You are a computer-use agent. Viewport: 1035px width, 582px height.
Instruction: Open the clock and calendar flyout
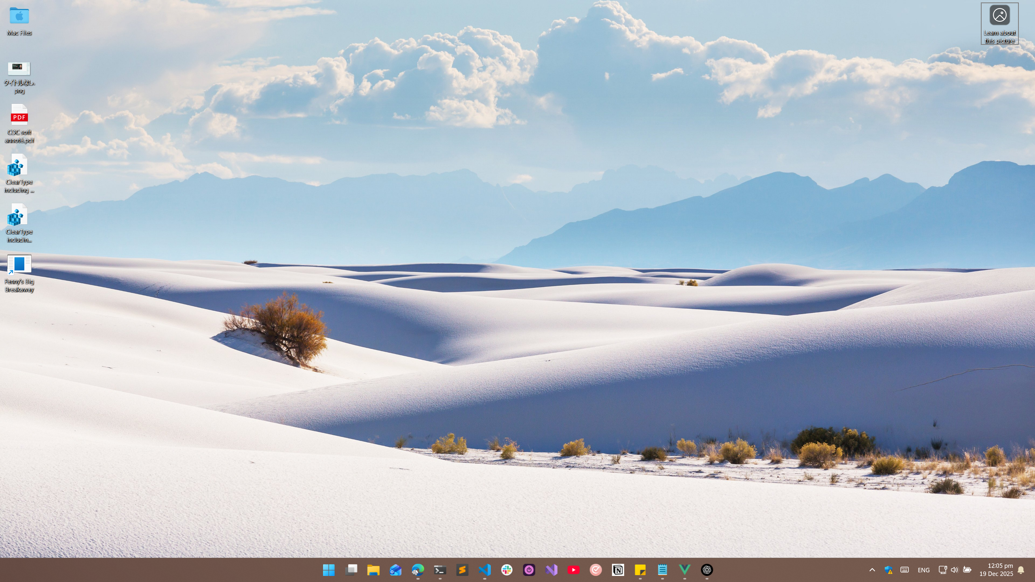point(996,570)
